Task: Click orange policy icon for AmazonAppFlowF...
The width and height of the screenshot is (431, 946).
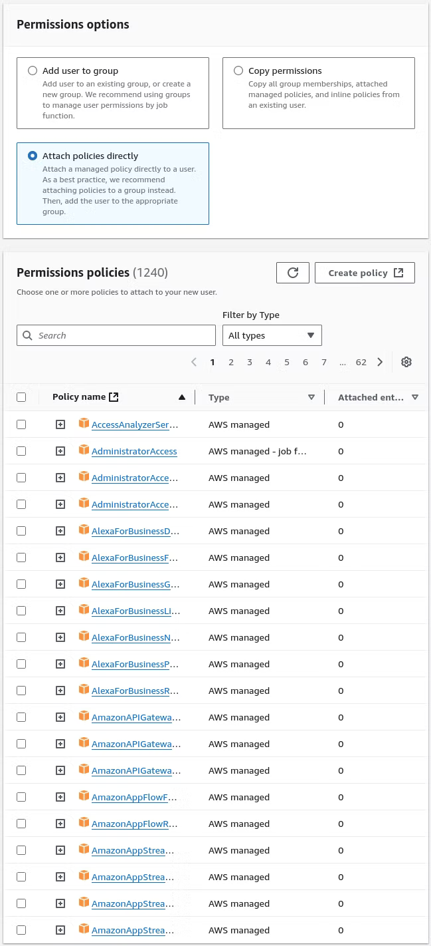Action: point(84,796)
